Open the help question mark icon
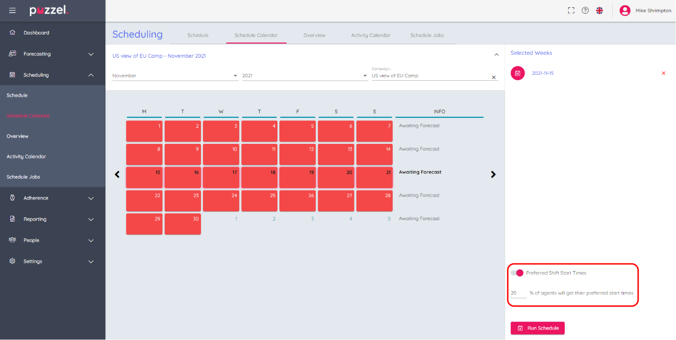 pos(585,10)
